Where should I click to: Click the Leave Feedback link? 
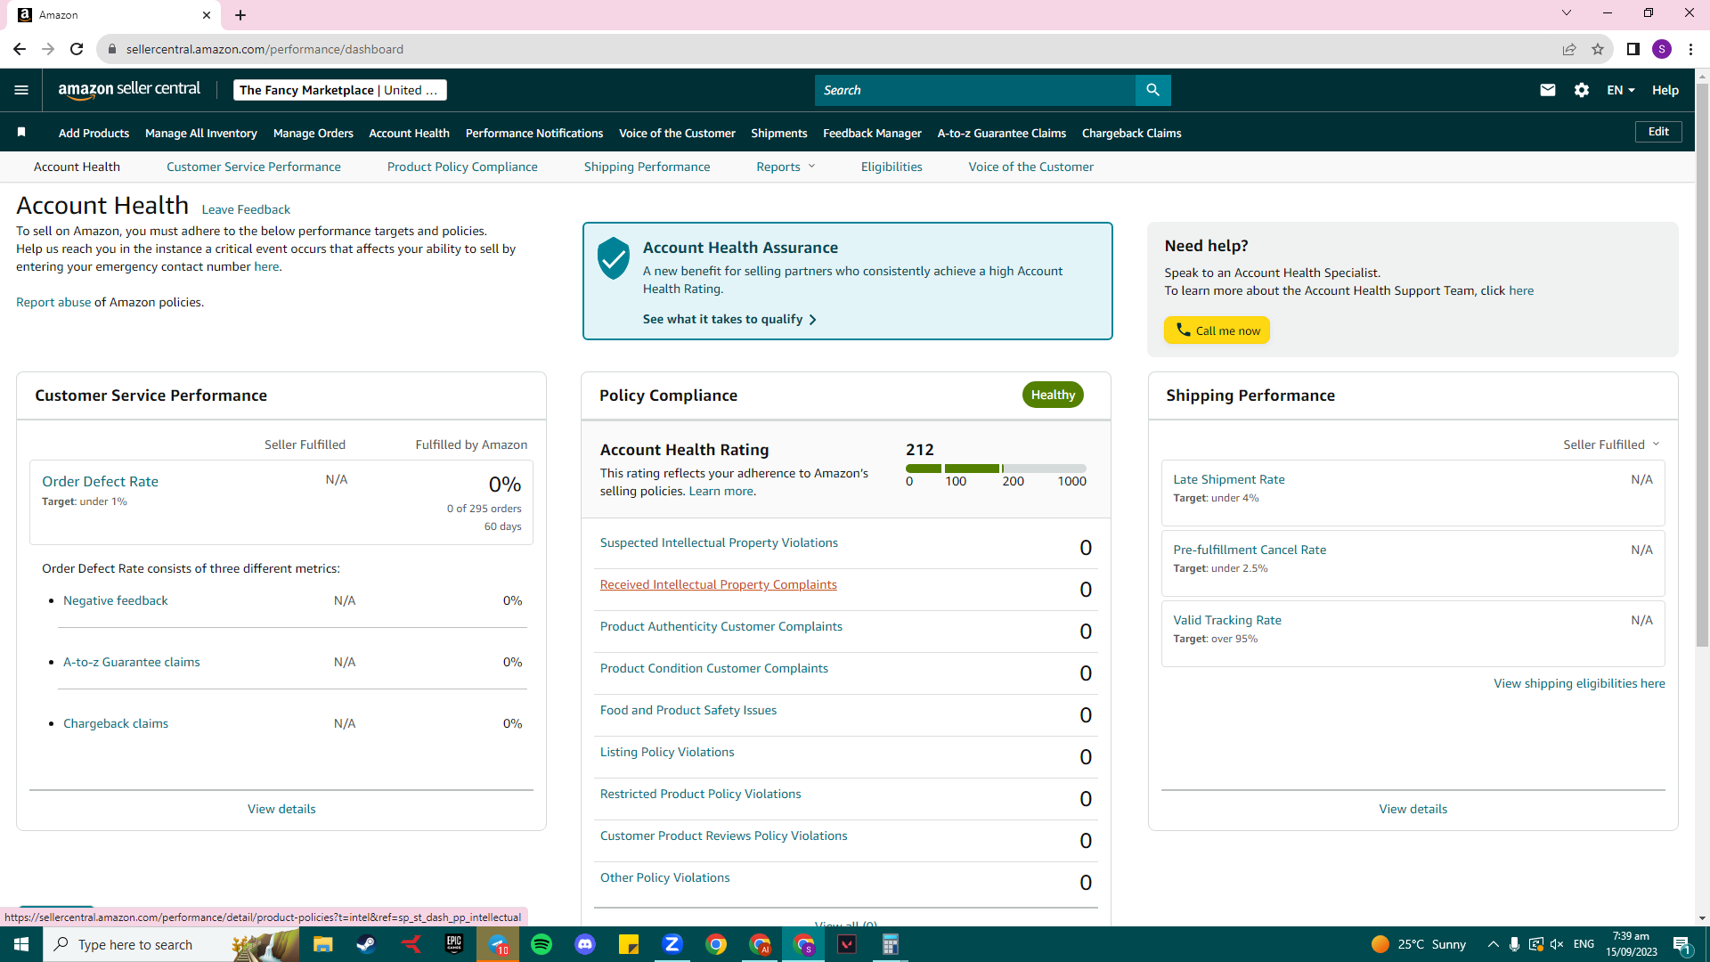[x=246, y=209]
